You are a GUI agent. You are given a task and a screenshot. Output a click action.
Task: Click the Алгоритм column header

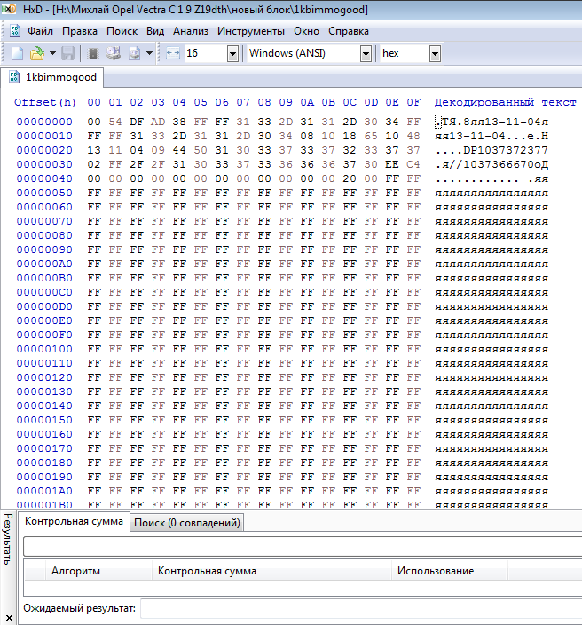(76, 571)
